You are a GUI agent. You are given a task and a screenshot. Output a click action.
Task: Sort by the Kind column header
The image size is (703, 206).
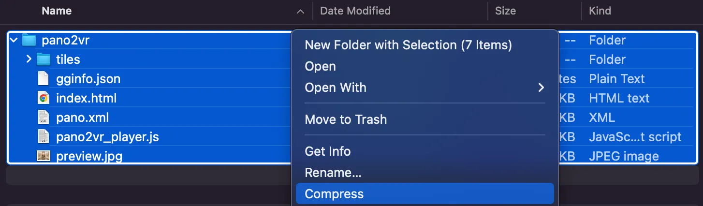pyautogui.click(x=600, y=11)
